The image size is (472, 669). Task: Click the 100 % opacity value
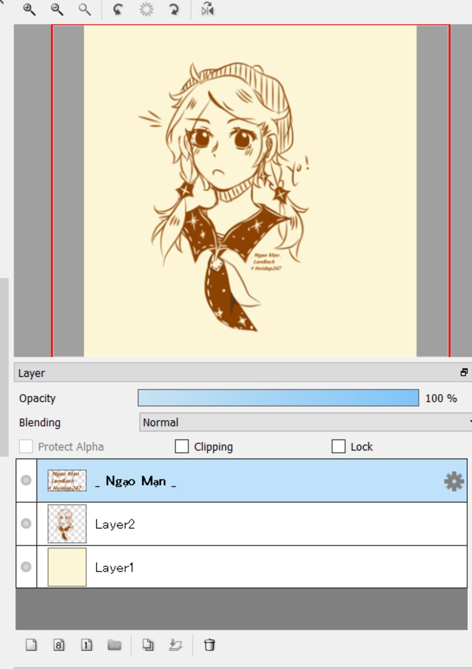441,398
